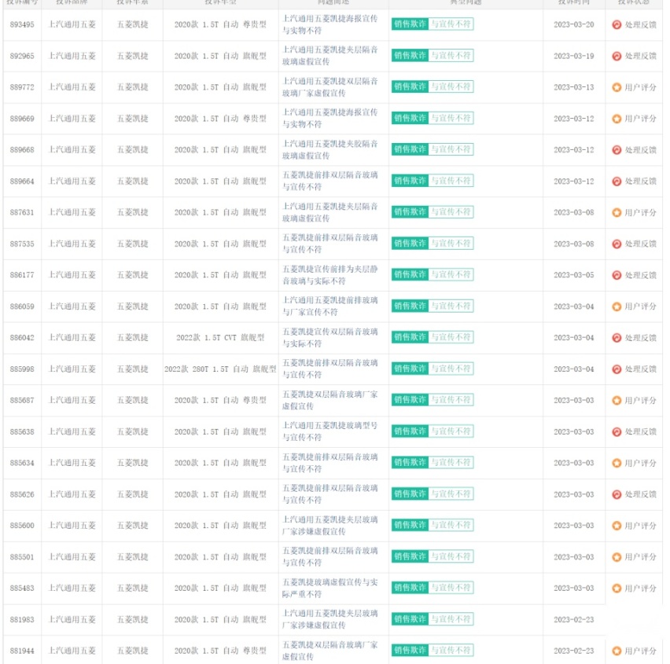The image size is (670, 664).
Task: Click complaint number 886042
Action: click(x=22, y=338)
